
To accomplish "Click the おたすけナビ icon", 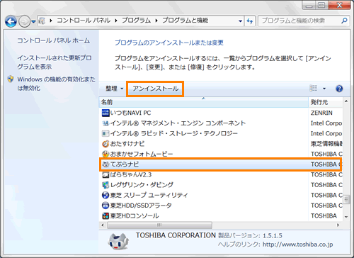I will [105, 144].
